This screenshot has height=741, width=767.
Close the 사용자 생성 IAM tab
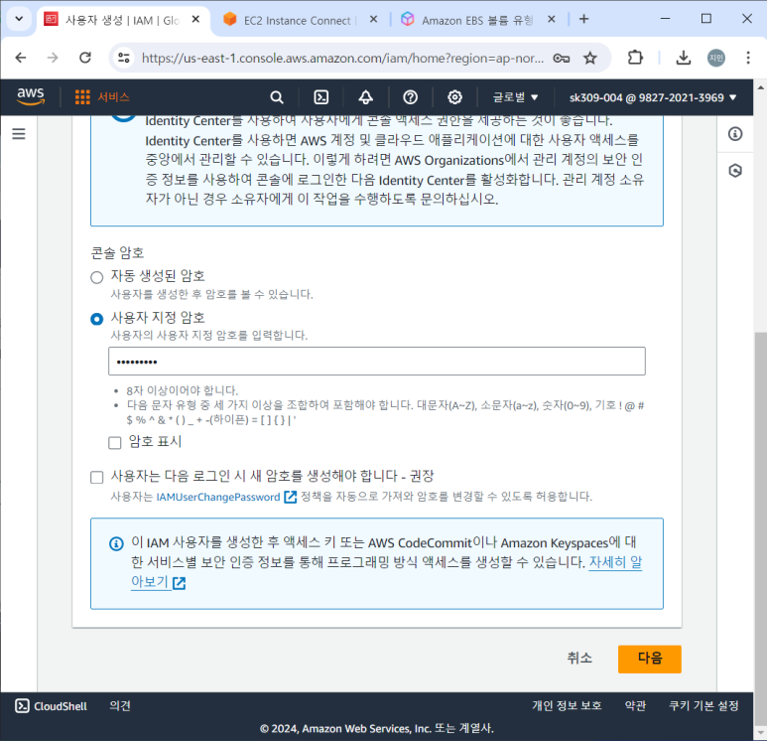click(195, 19)
